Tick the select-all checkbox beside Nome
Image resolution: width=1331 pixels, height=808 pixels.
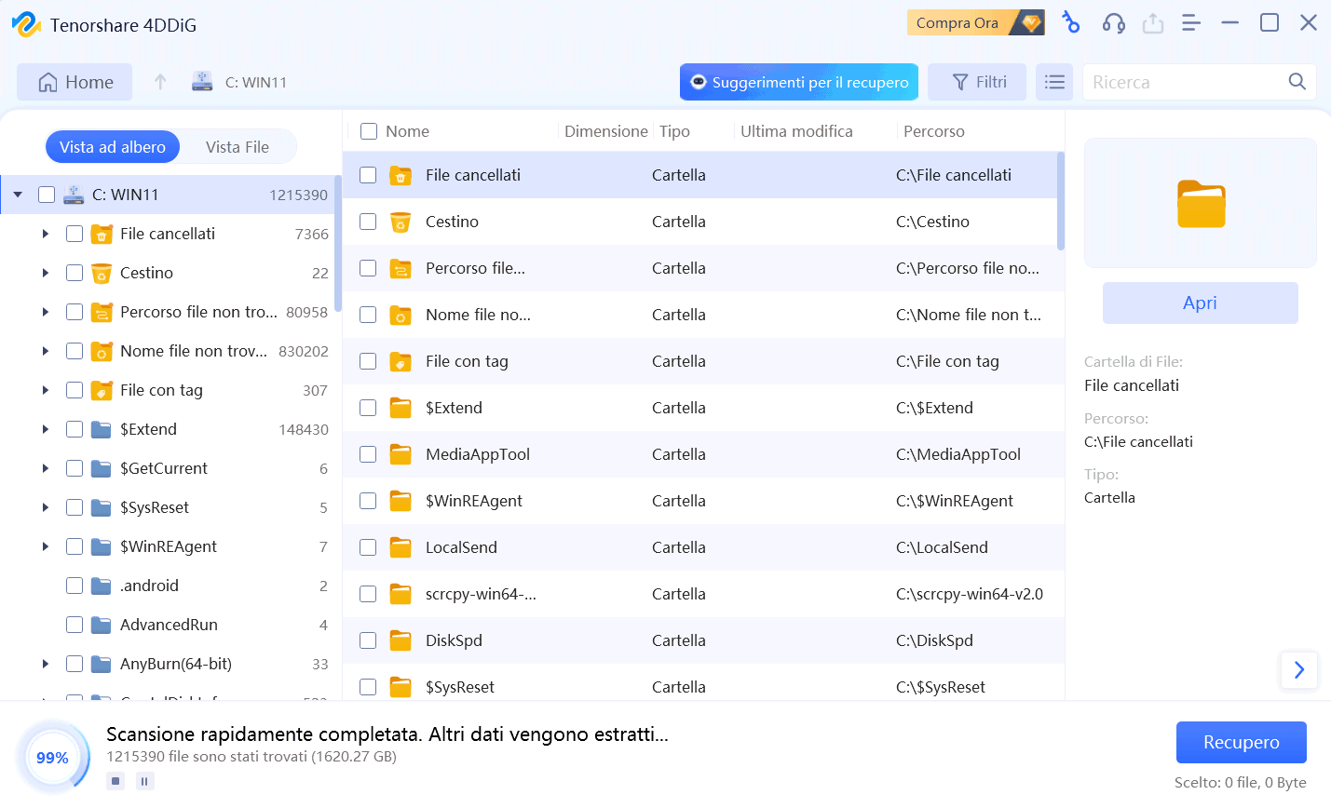tap(369, 131)
